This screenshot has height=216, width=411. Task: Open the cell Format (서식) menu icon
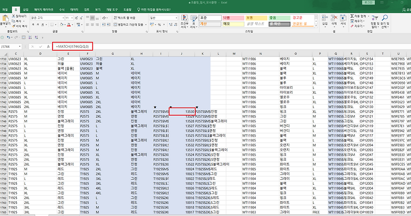[343, 18]
